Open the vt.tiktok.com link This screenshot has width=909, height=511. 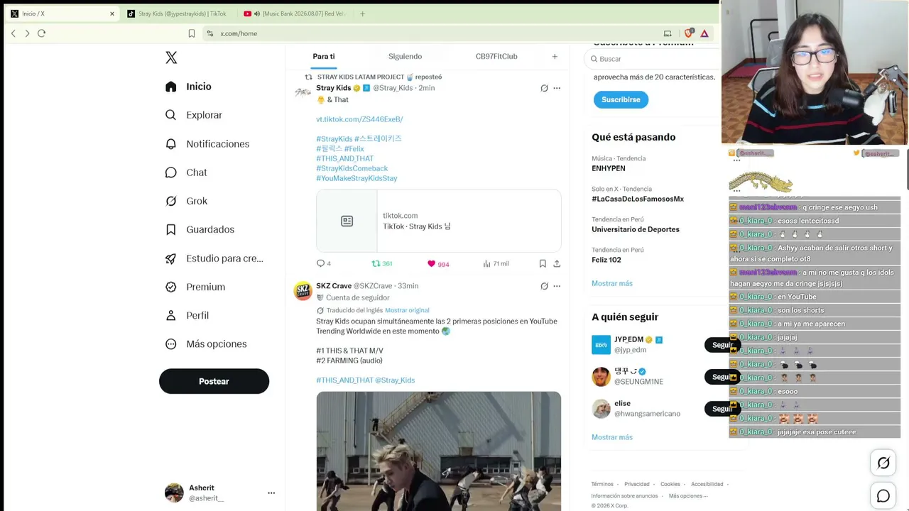(359, 119)
